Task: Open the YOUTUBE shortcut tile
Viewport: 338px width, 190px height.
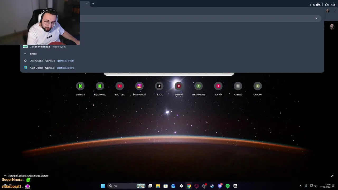Action: pos(120,89)
